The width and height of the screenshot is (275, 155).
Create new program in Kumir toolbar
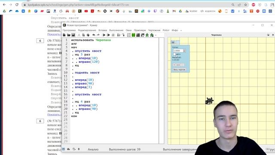(64, 35)
